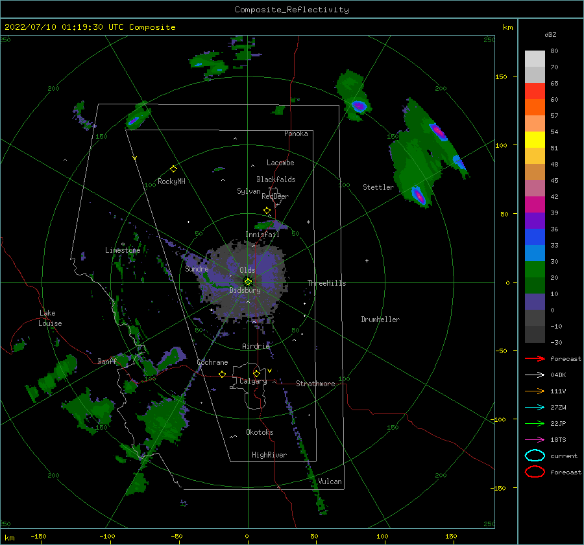This screenshot has height=545, width=584.
Task: Click the Calgary city label
Action: tap(253, 381)
